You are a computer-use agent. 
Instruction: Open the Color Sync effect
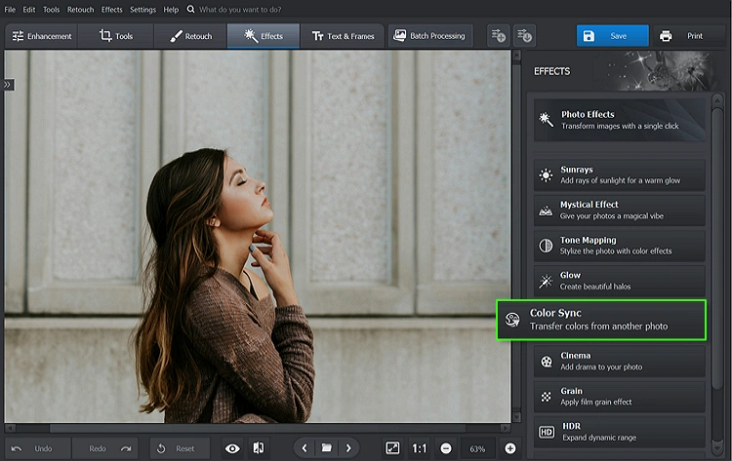601,320
